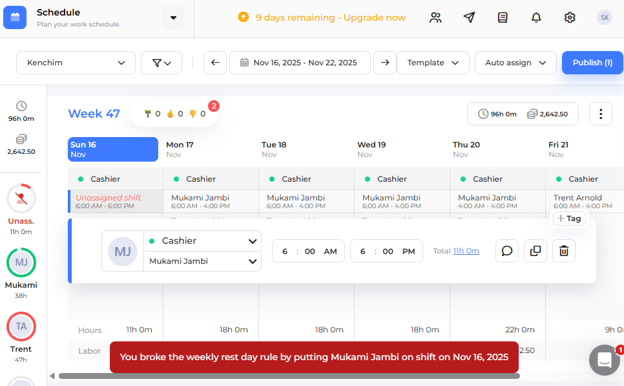
Task: Select the Mon 17 day tab
Action: click(x=207, y=149)
